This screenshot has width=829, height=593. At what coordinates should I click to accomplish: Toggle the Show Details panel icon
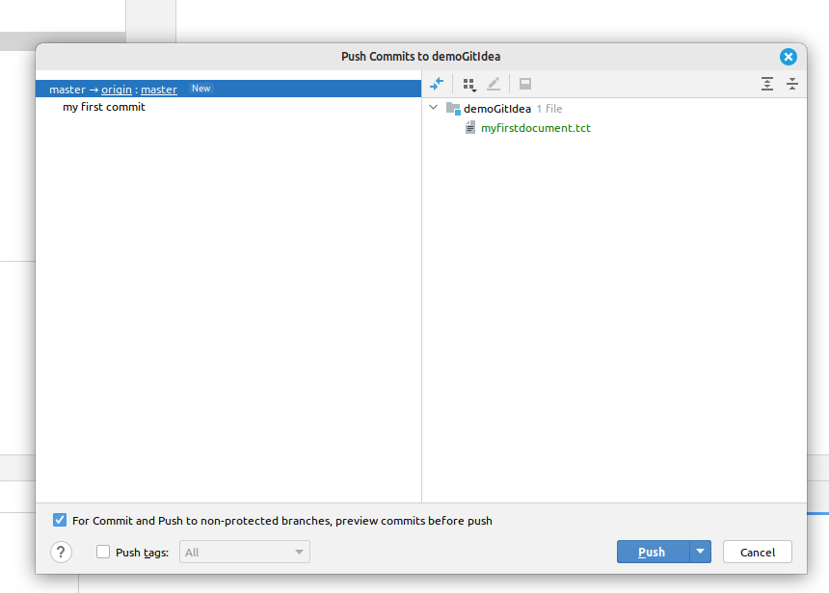525,84
